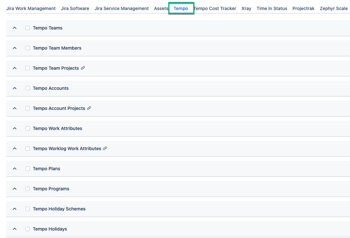350x238 pixels.
Task: Collapse the Tempo Plans section
Action: [14, 169]
